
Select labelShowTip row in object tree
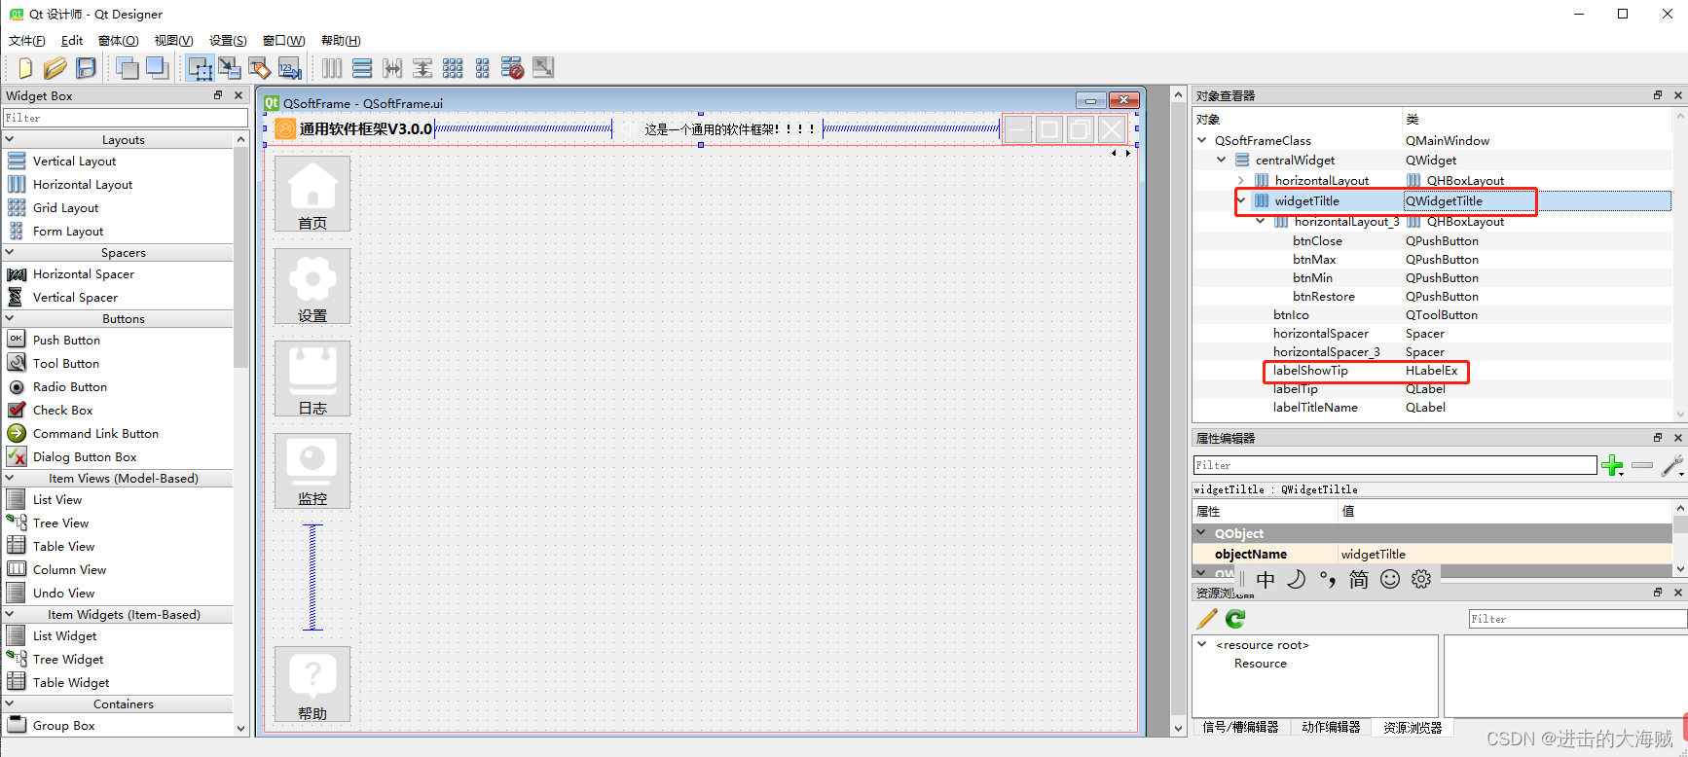click(x=1433, y=371)
